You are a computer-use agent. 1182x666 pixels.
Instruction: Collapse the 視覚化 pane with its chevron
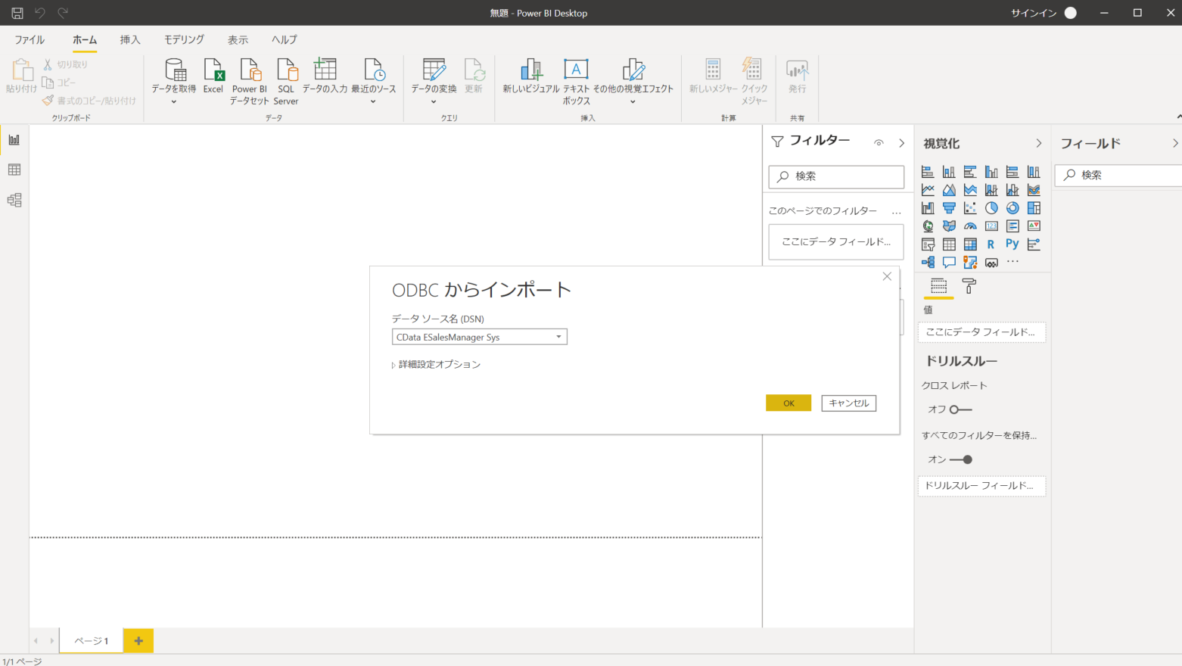click(x=1038, y=143)
